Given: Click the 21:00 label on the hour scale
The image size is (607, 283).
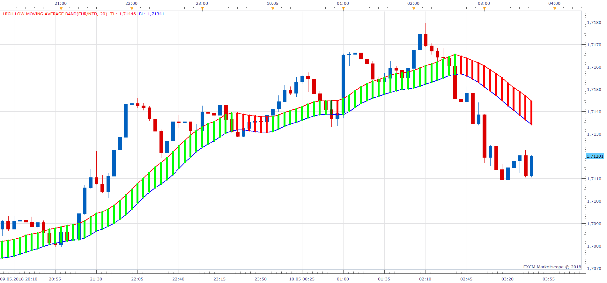Looking at the screenshot, I should pyautogui.click(x=61, y=4).
